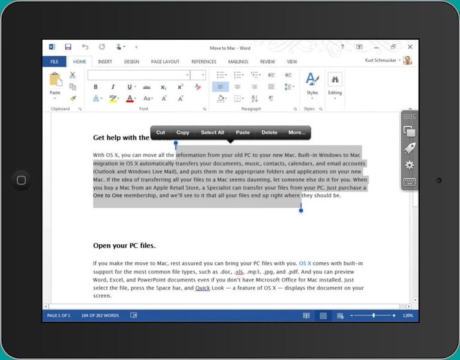Image resolution: width=460 pixels, height=360 pixels.
Task: Click the zoom slider handle
Action: pos(374,316)
